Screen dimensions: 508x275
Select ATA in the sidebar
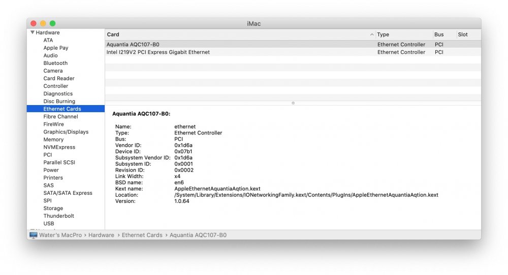click(x=48, y=40)
